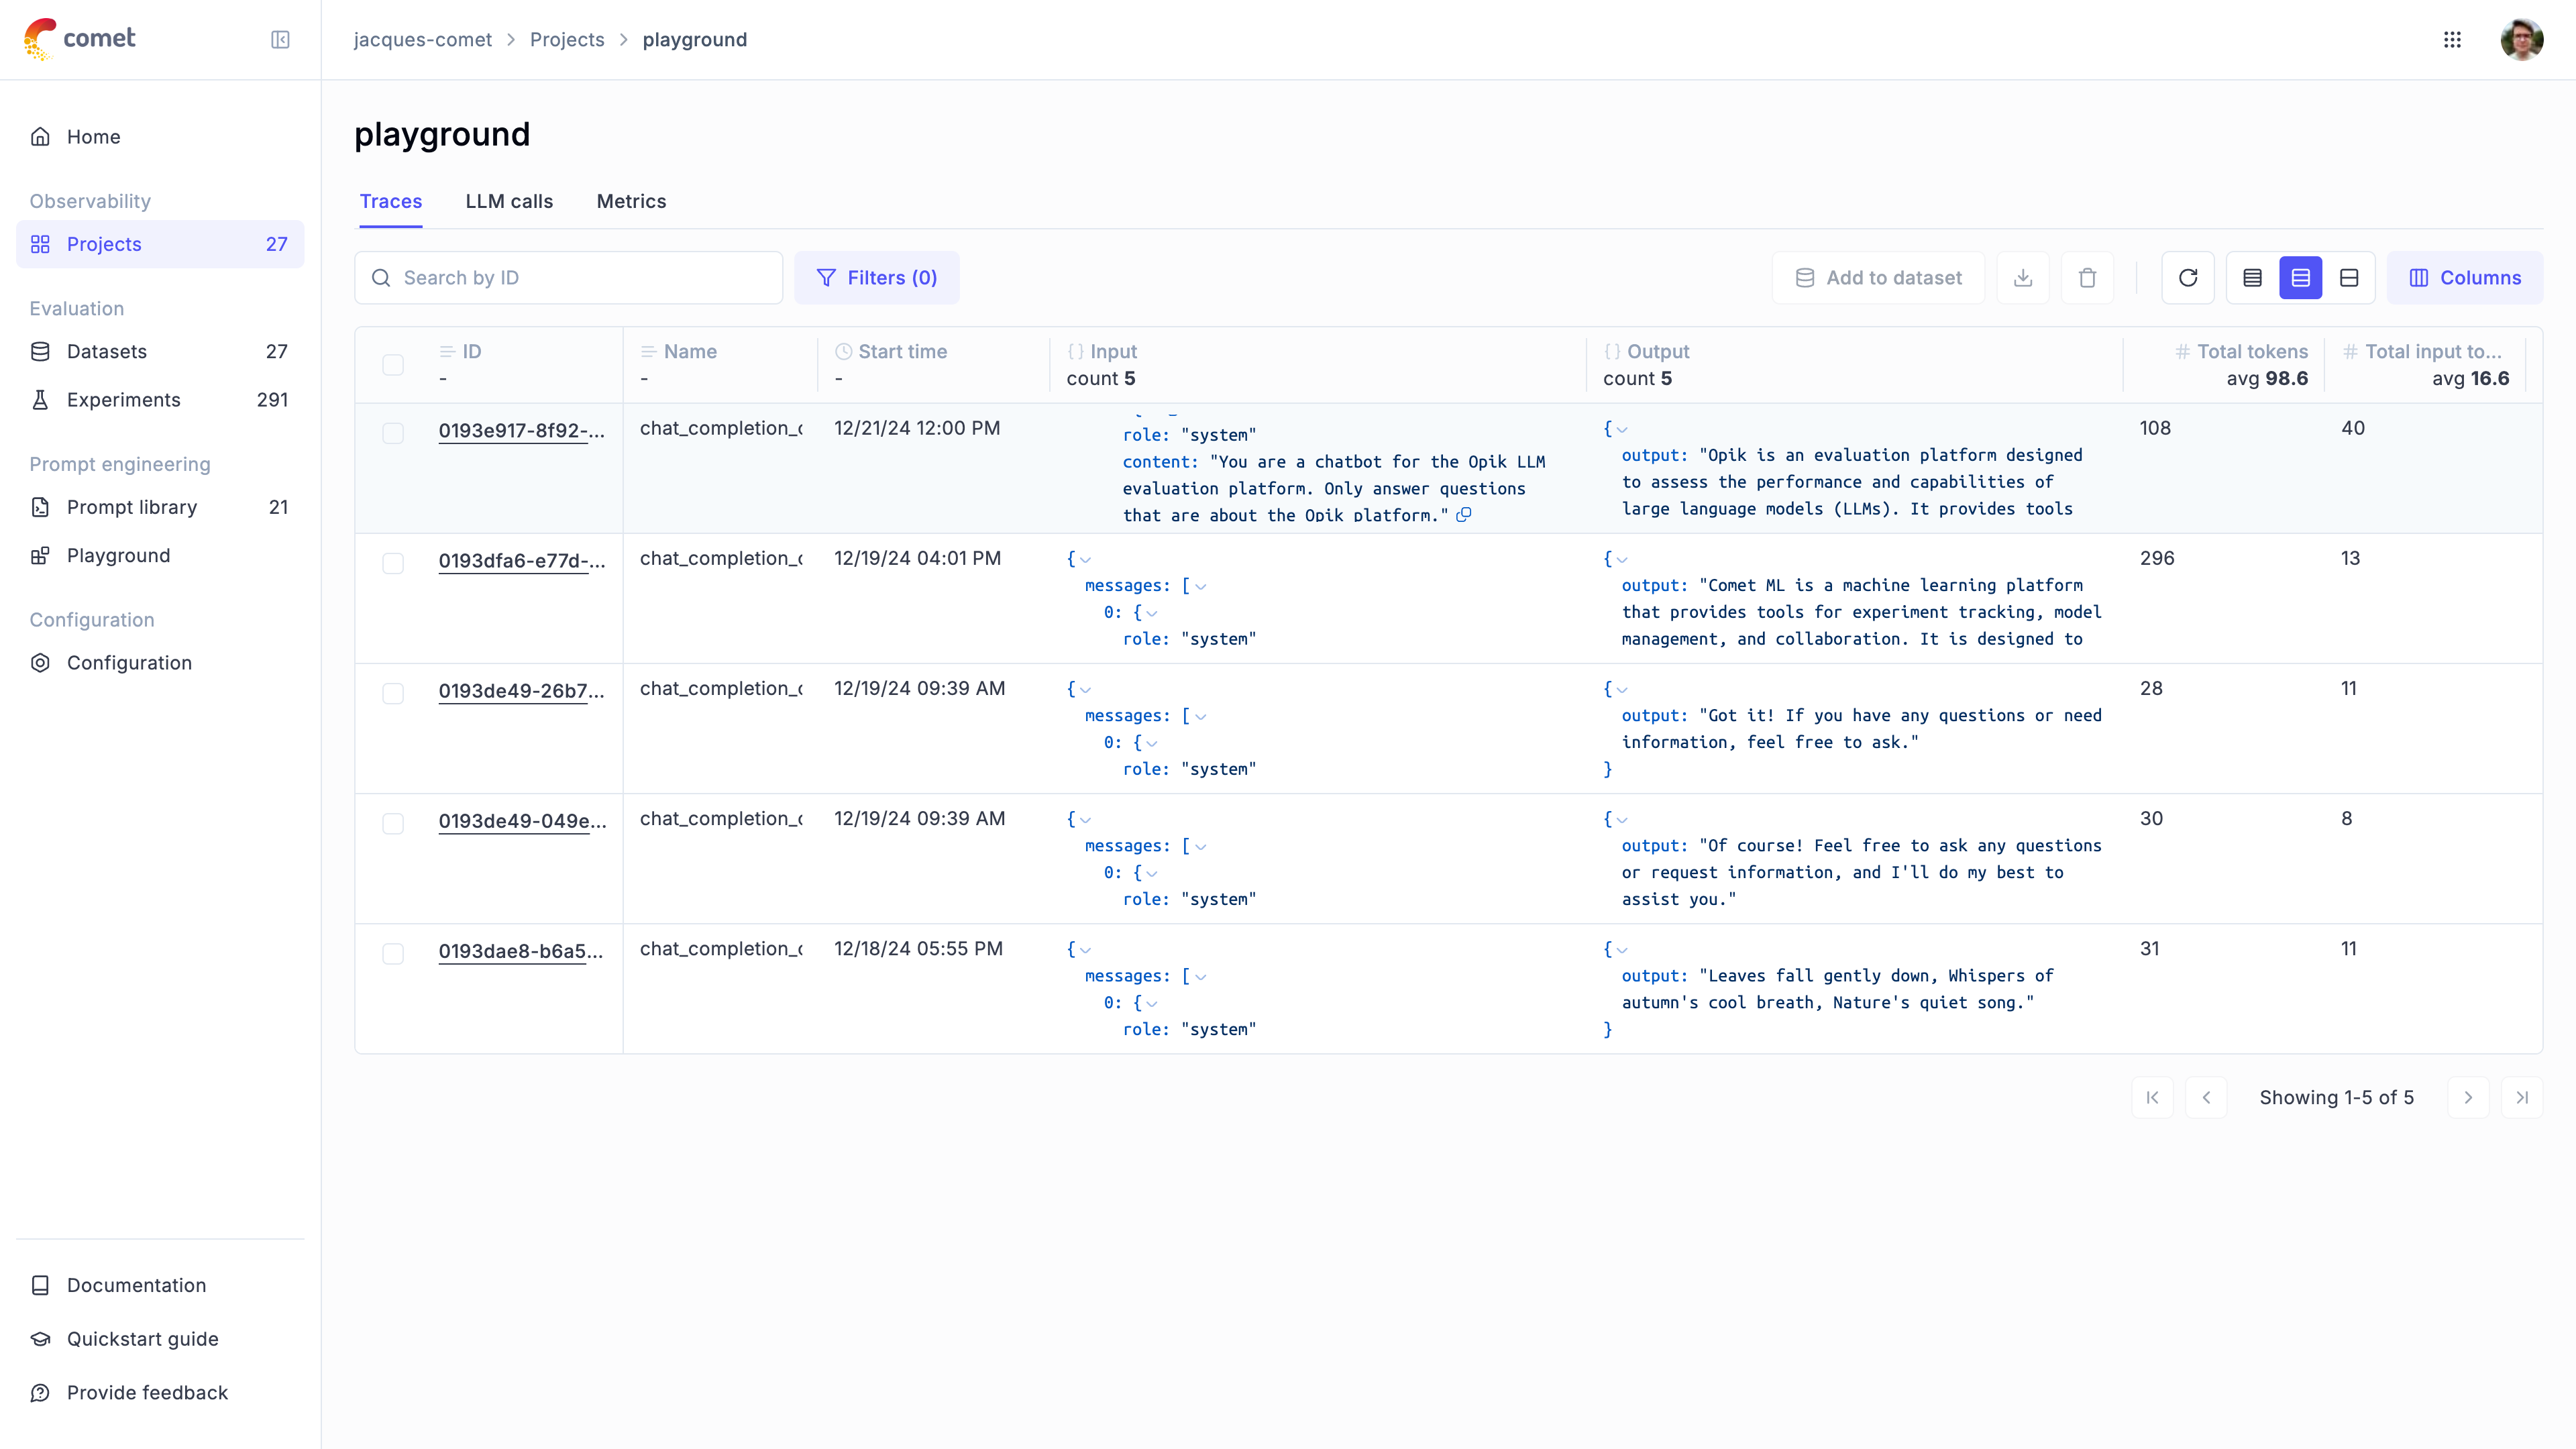2576x1449 pixels.
Task: Click the download traces icon
Action: (2023, 278)
